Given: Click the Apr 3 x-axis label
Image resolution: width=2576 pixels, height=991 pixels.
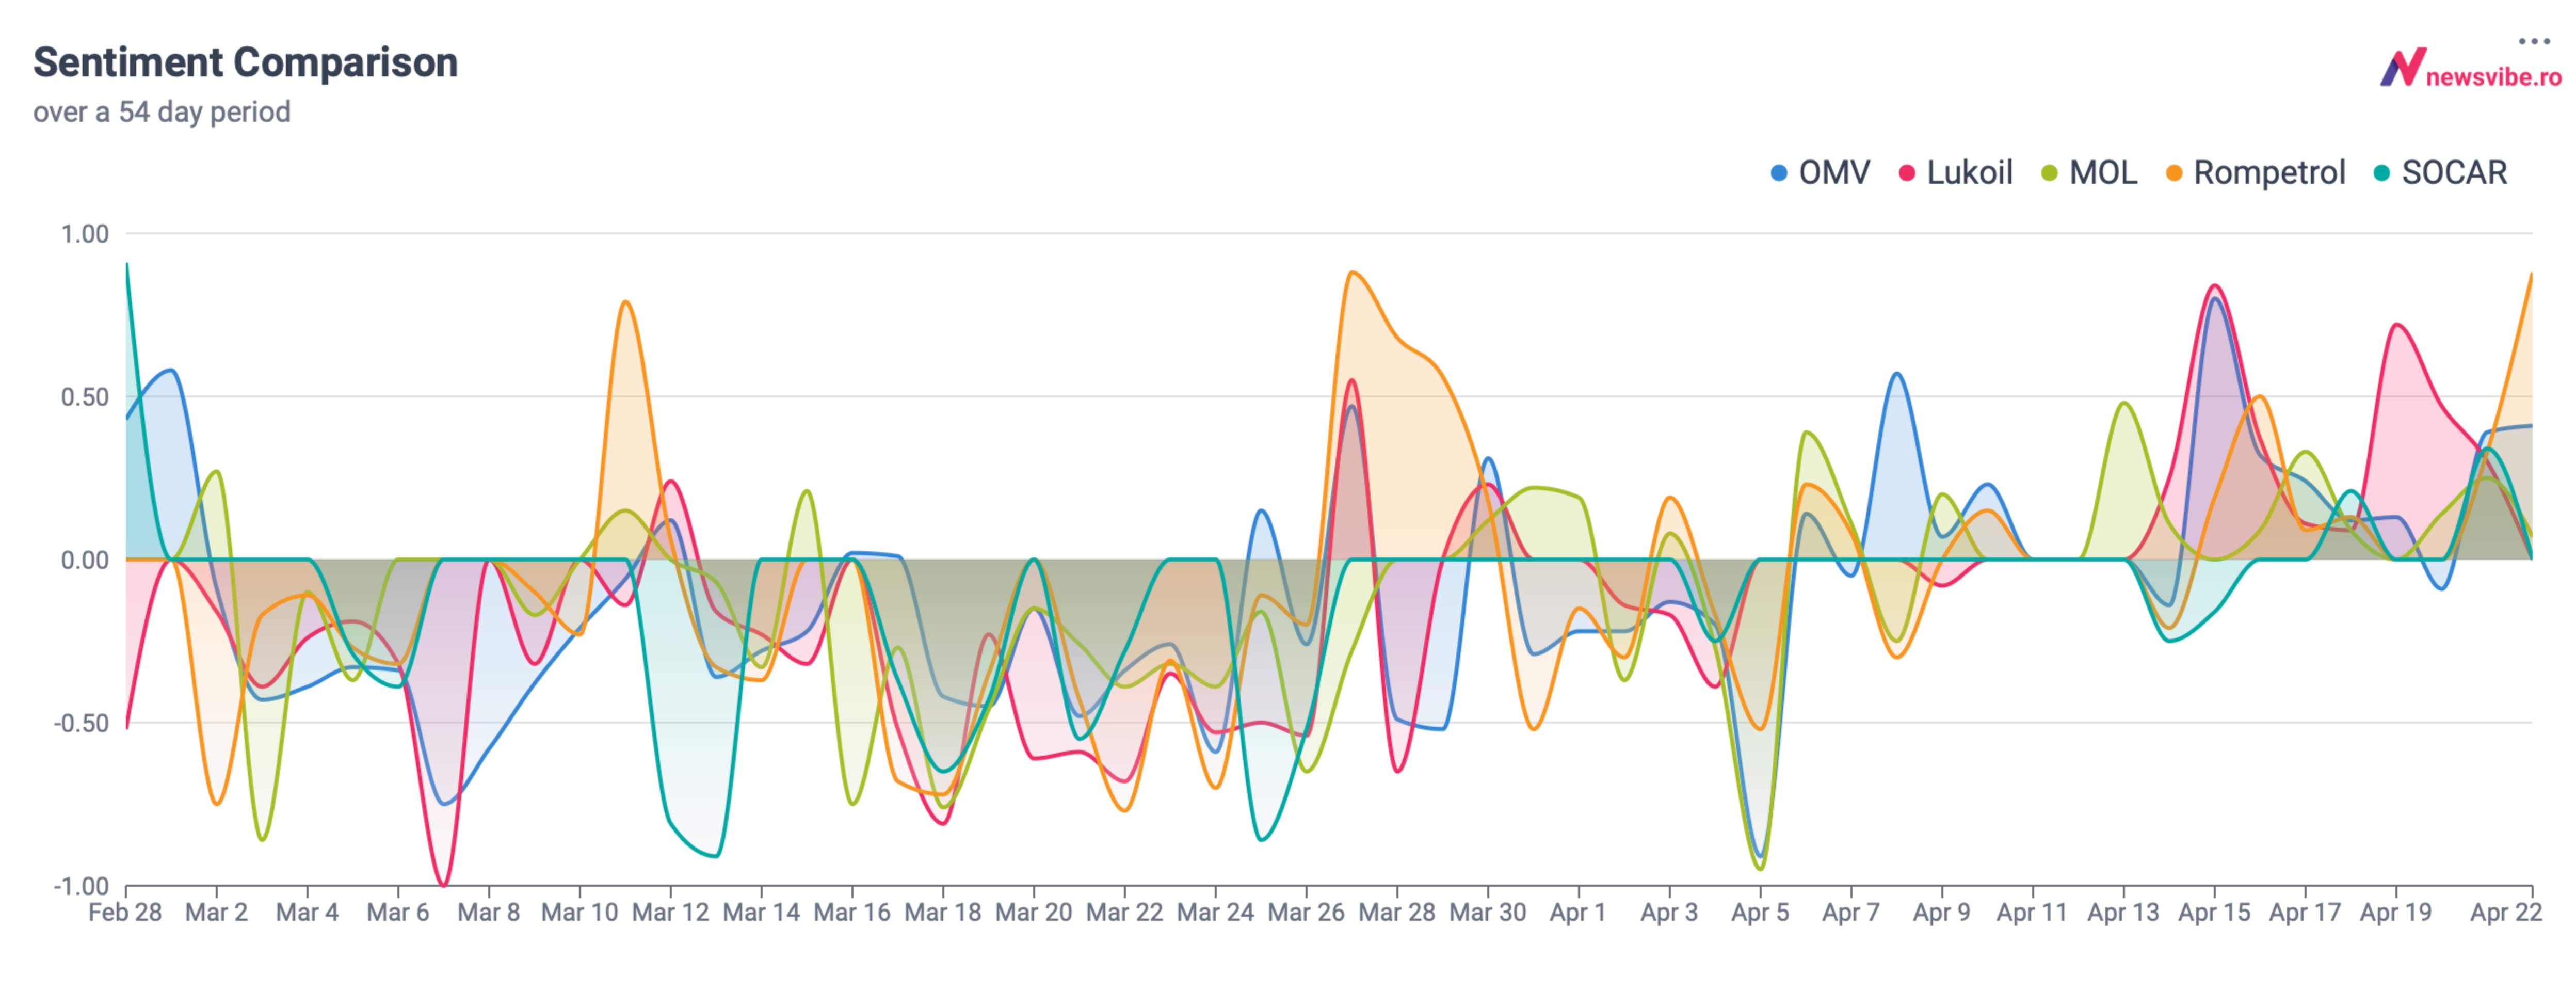Looking at the screenshot, I should tap(1669, 913).
